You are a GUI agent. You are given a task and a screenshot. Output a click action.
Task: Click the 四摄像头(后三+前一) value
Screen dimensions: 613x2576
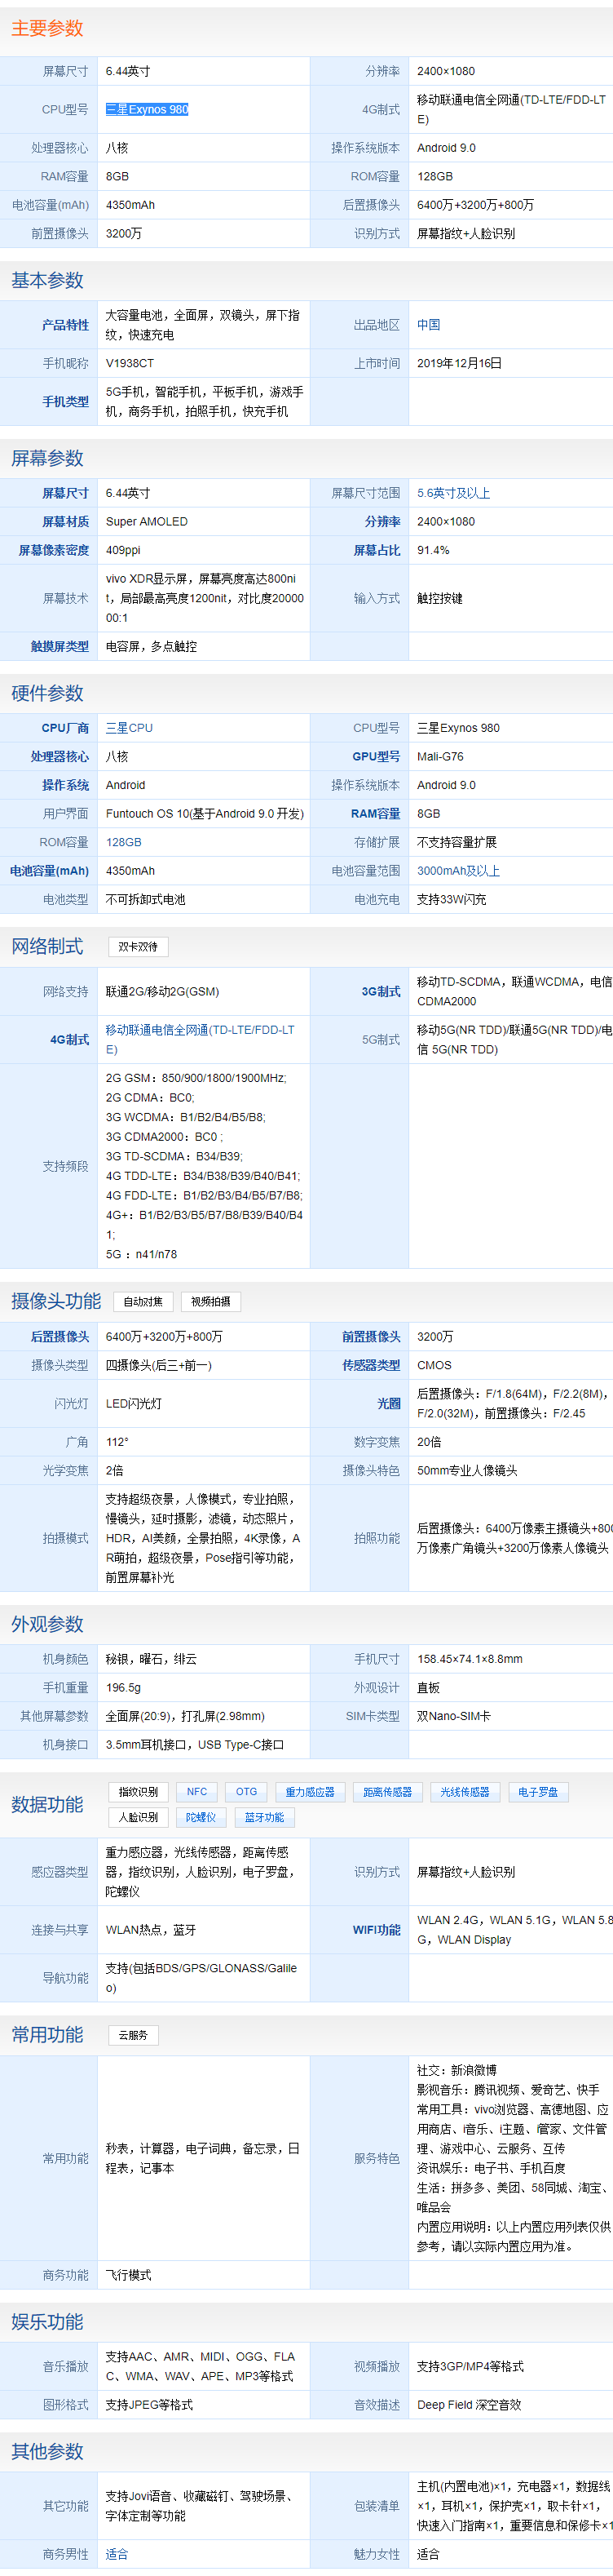coord(159,1365)
